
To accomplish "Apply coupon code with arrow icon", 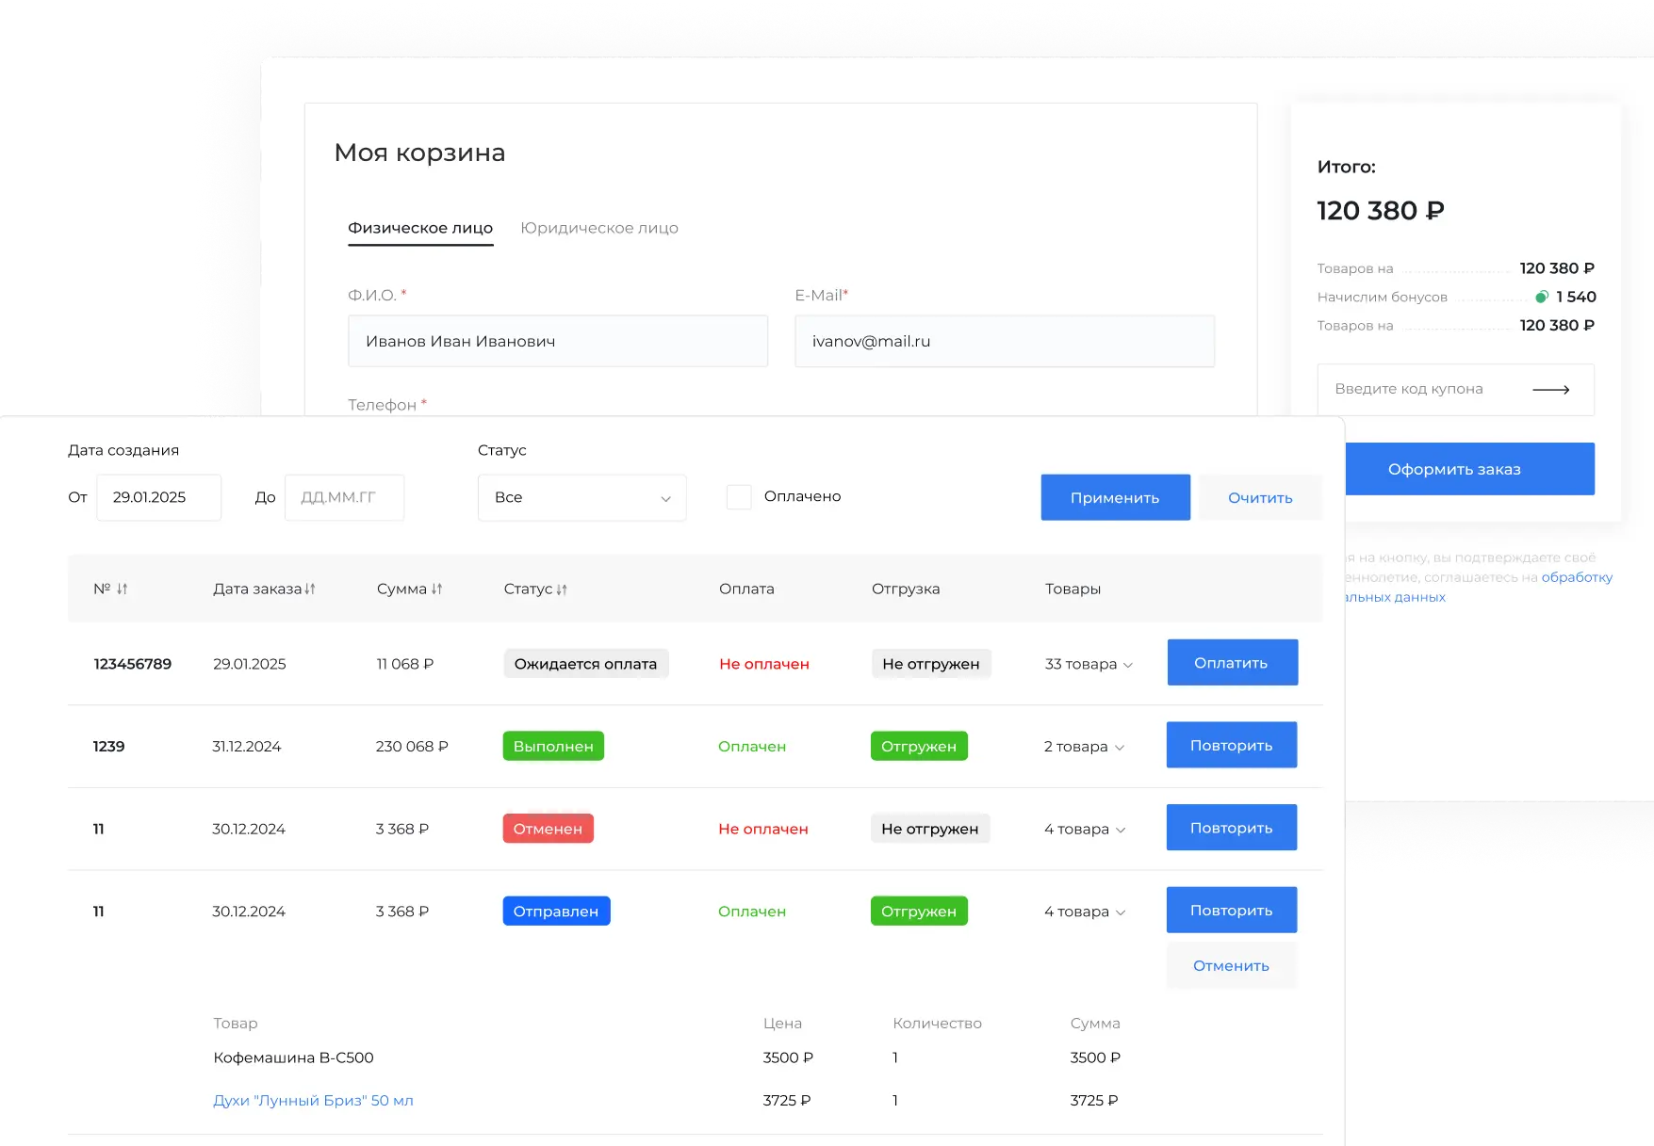I will click(x=1550, y=389).
